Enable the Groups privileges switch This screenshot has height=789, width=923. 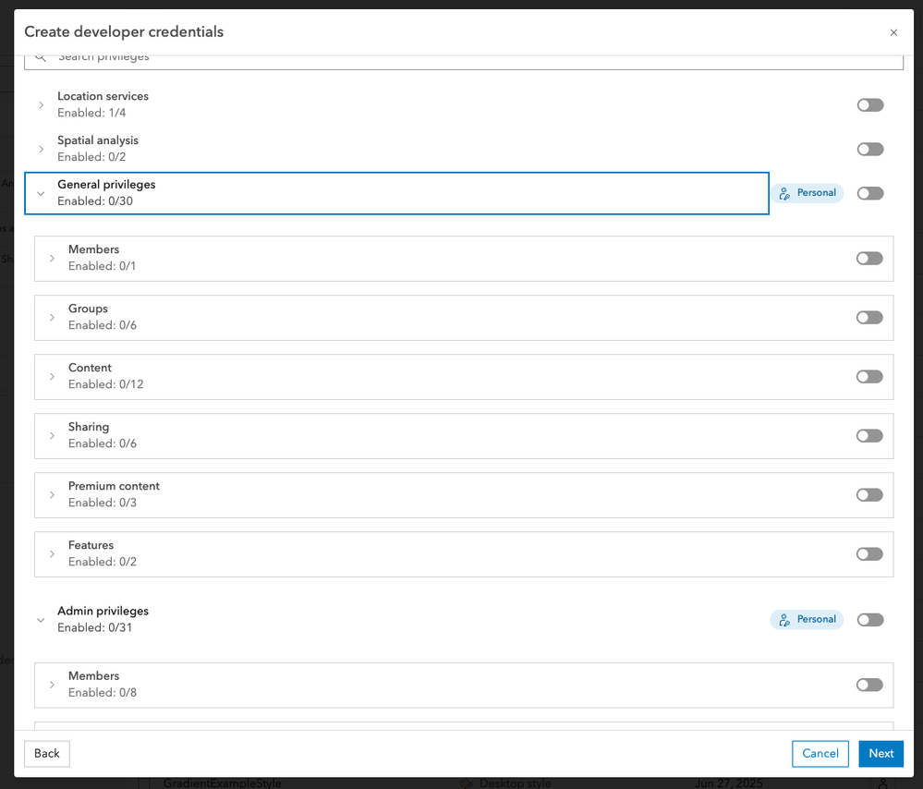point(869,318)
